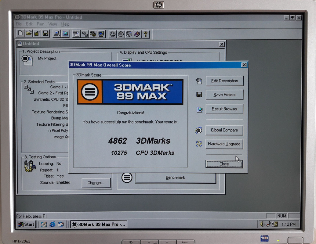Click the New project toolbar icon

[x=20, y=33]
